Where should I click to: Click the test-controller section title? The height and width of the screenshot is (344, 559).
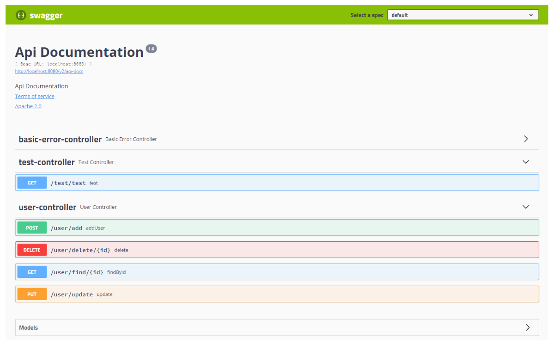[x=47, y=162]
